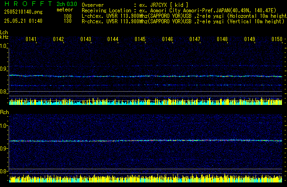The image size is (287, 187).
Task: Click the Rch 0.9 kHz axis label
Action: click(3, 148)
